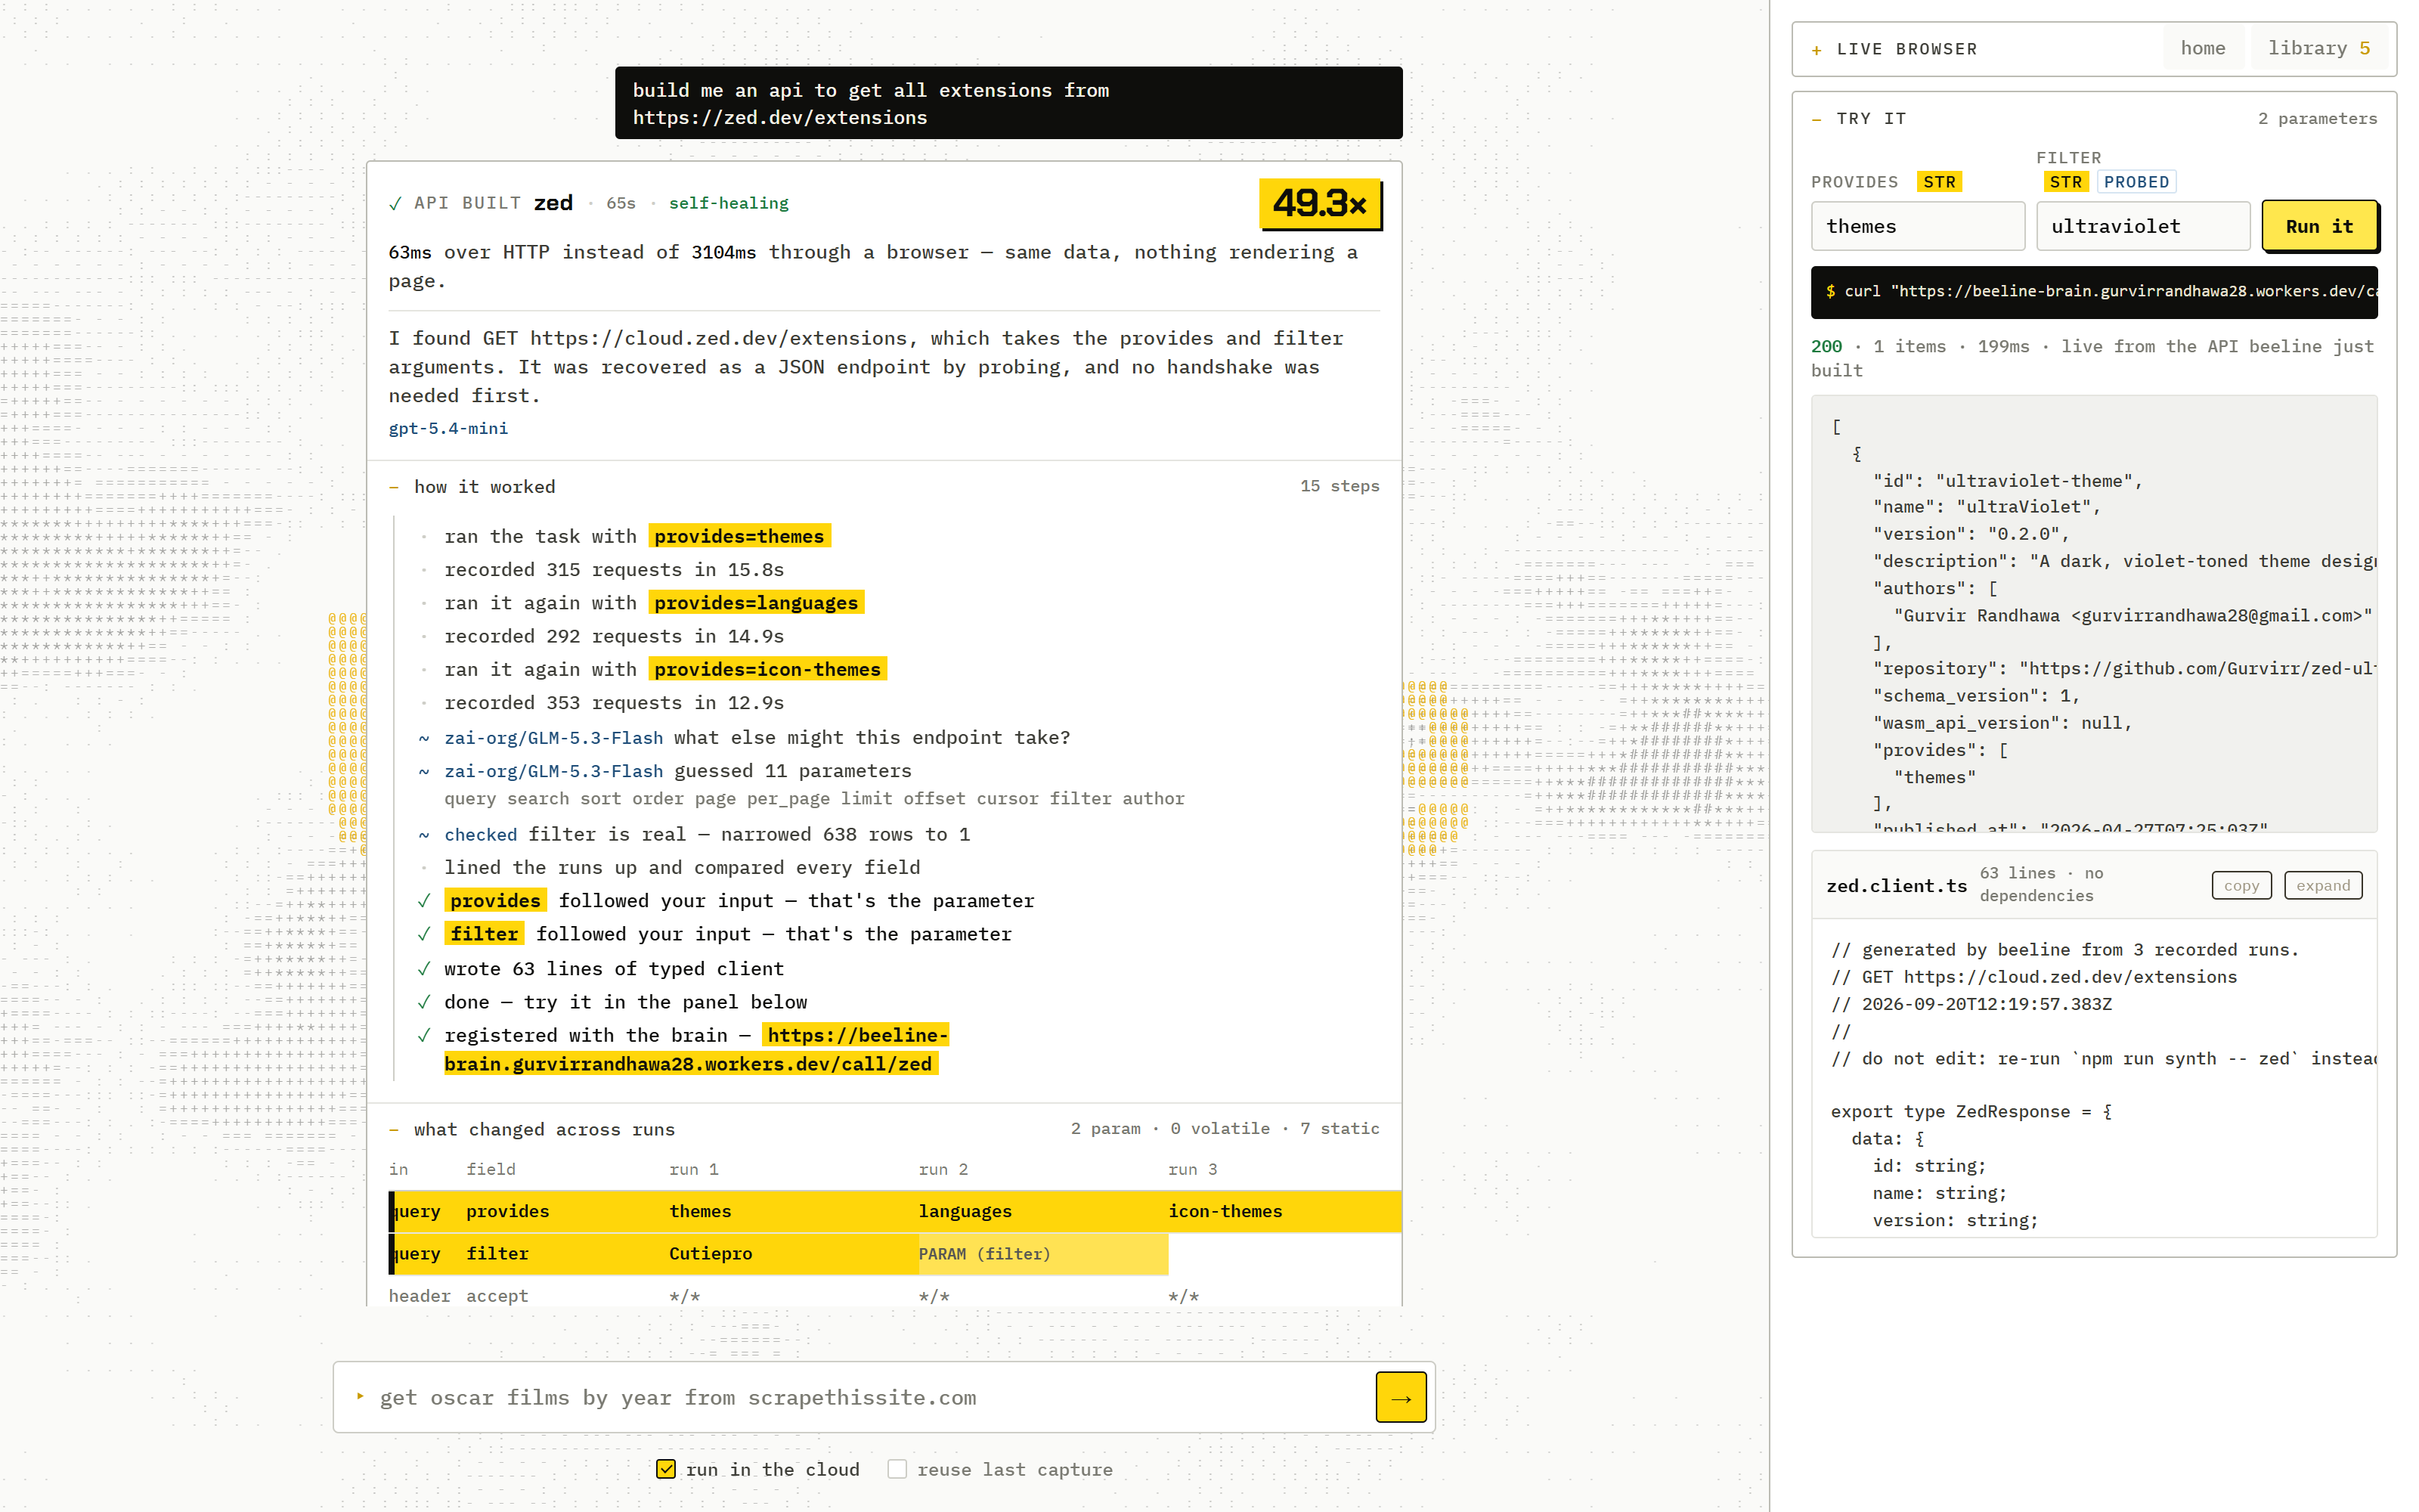
Task: Collapse the how it worked steps
Action: pos(394,487)
